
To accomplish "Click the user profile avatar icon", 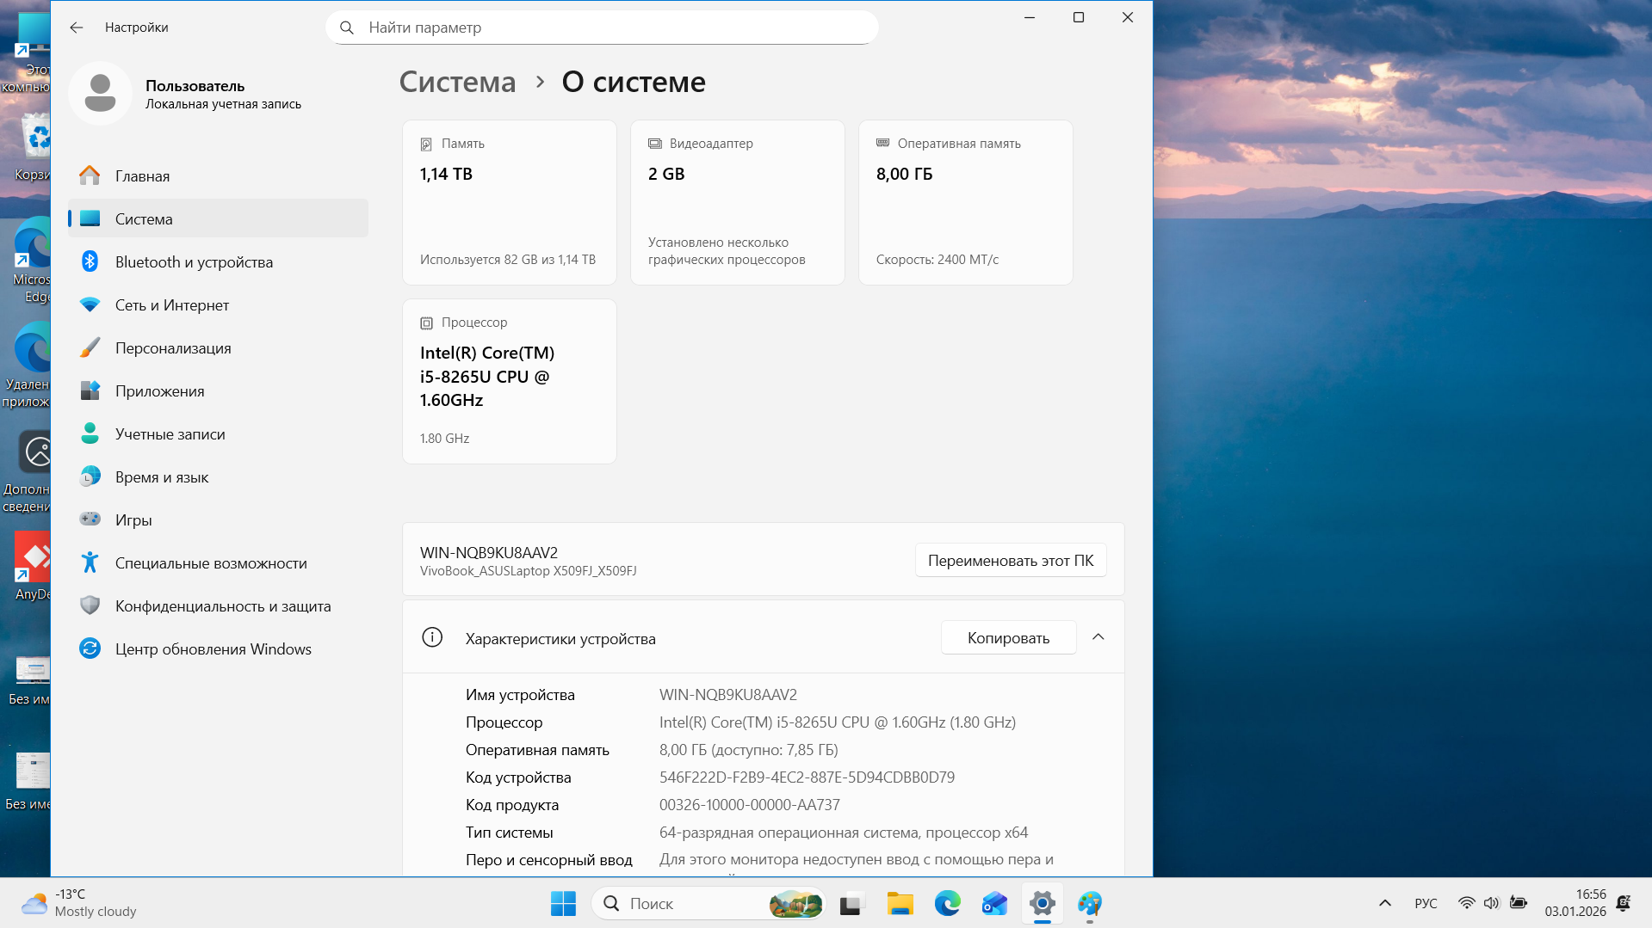I will click(100, 94).
